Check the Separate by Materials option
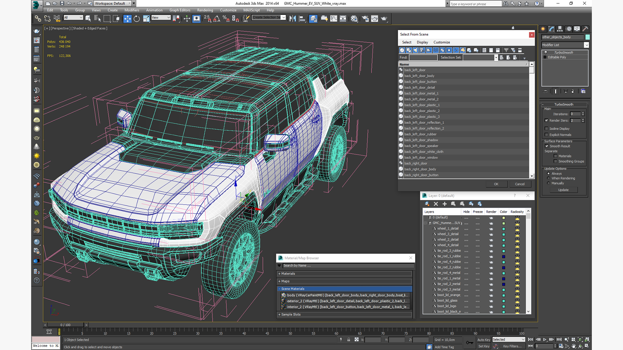Image resolution: width=623 pixels, height=350 pixels. [x=555, y=156]
